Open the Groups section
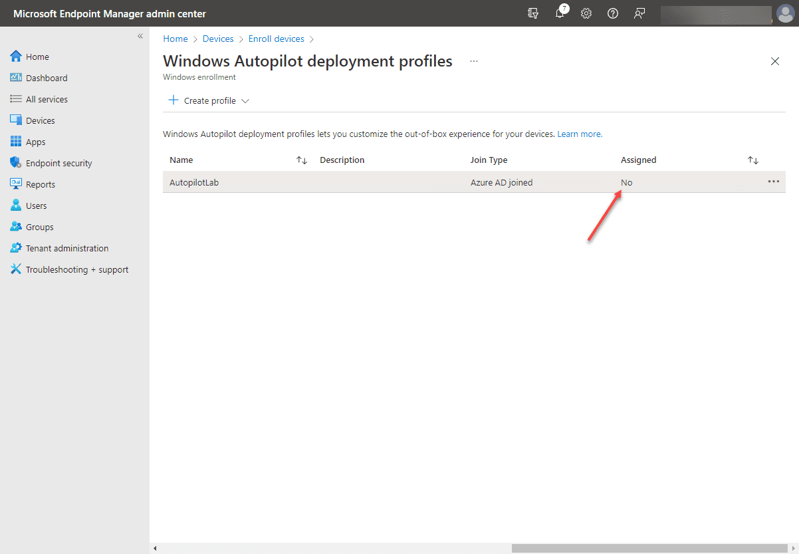This screenshot has height=554, width=799. (40, 226)
